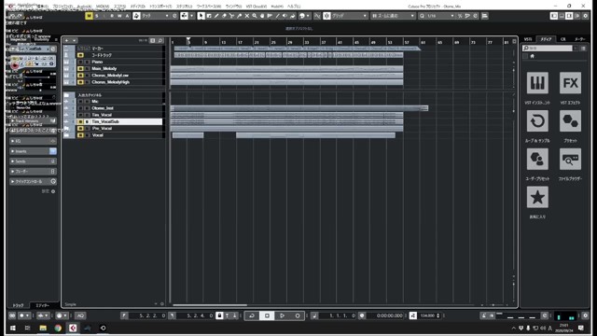Expand the EQ inspector section
Screen dimensions: 597x336
[x=33, y=141]
